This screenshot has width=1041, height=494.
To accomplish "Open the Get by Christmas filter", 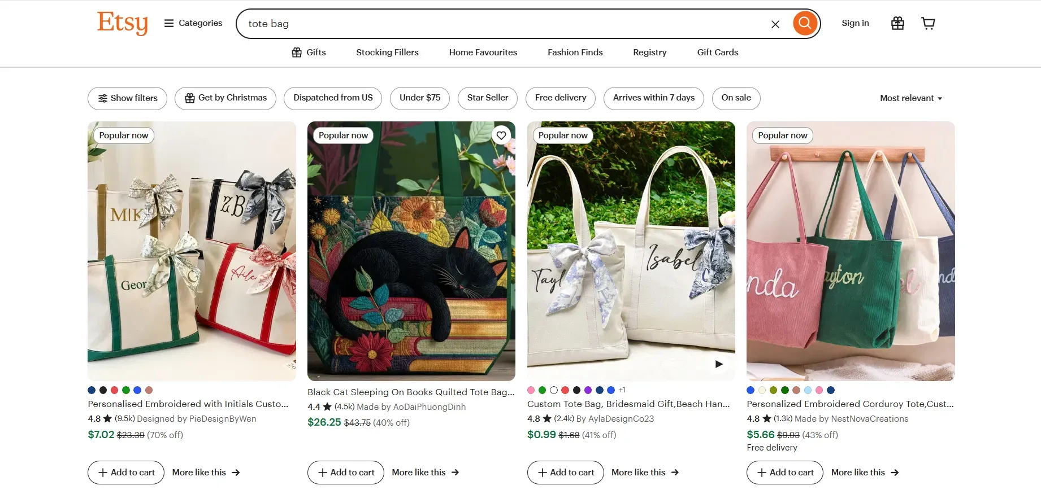I will [x=225, y=98].
